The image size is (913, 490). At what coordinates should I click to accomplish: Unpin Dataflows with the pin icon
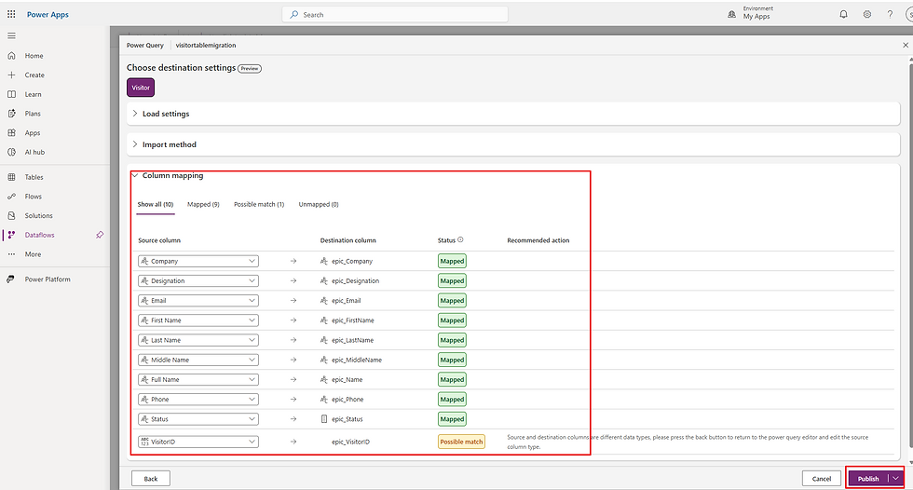click(x=100, y=235)
